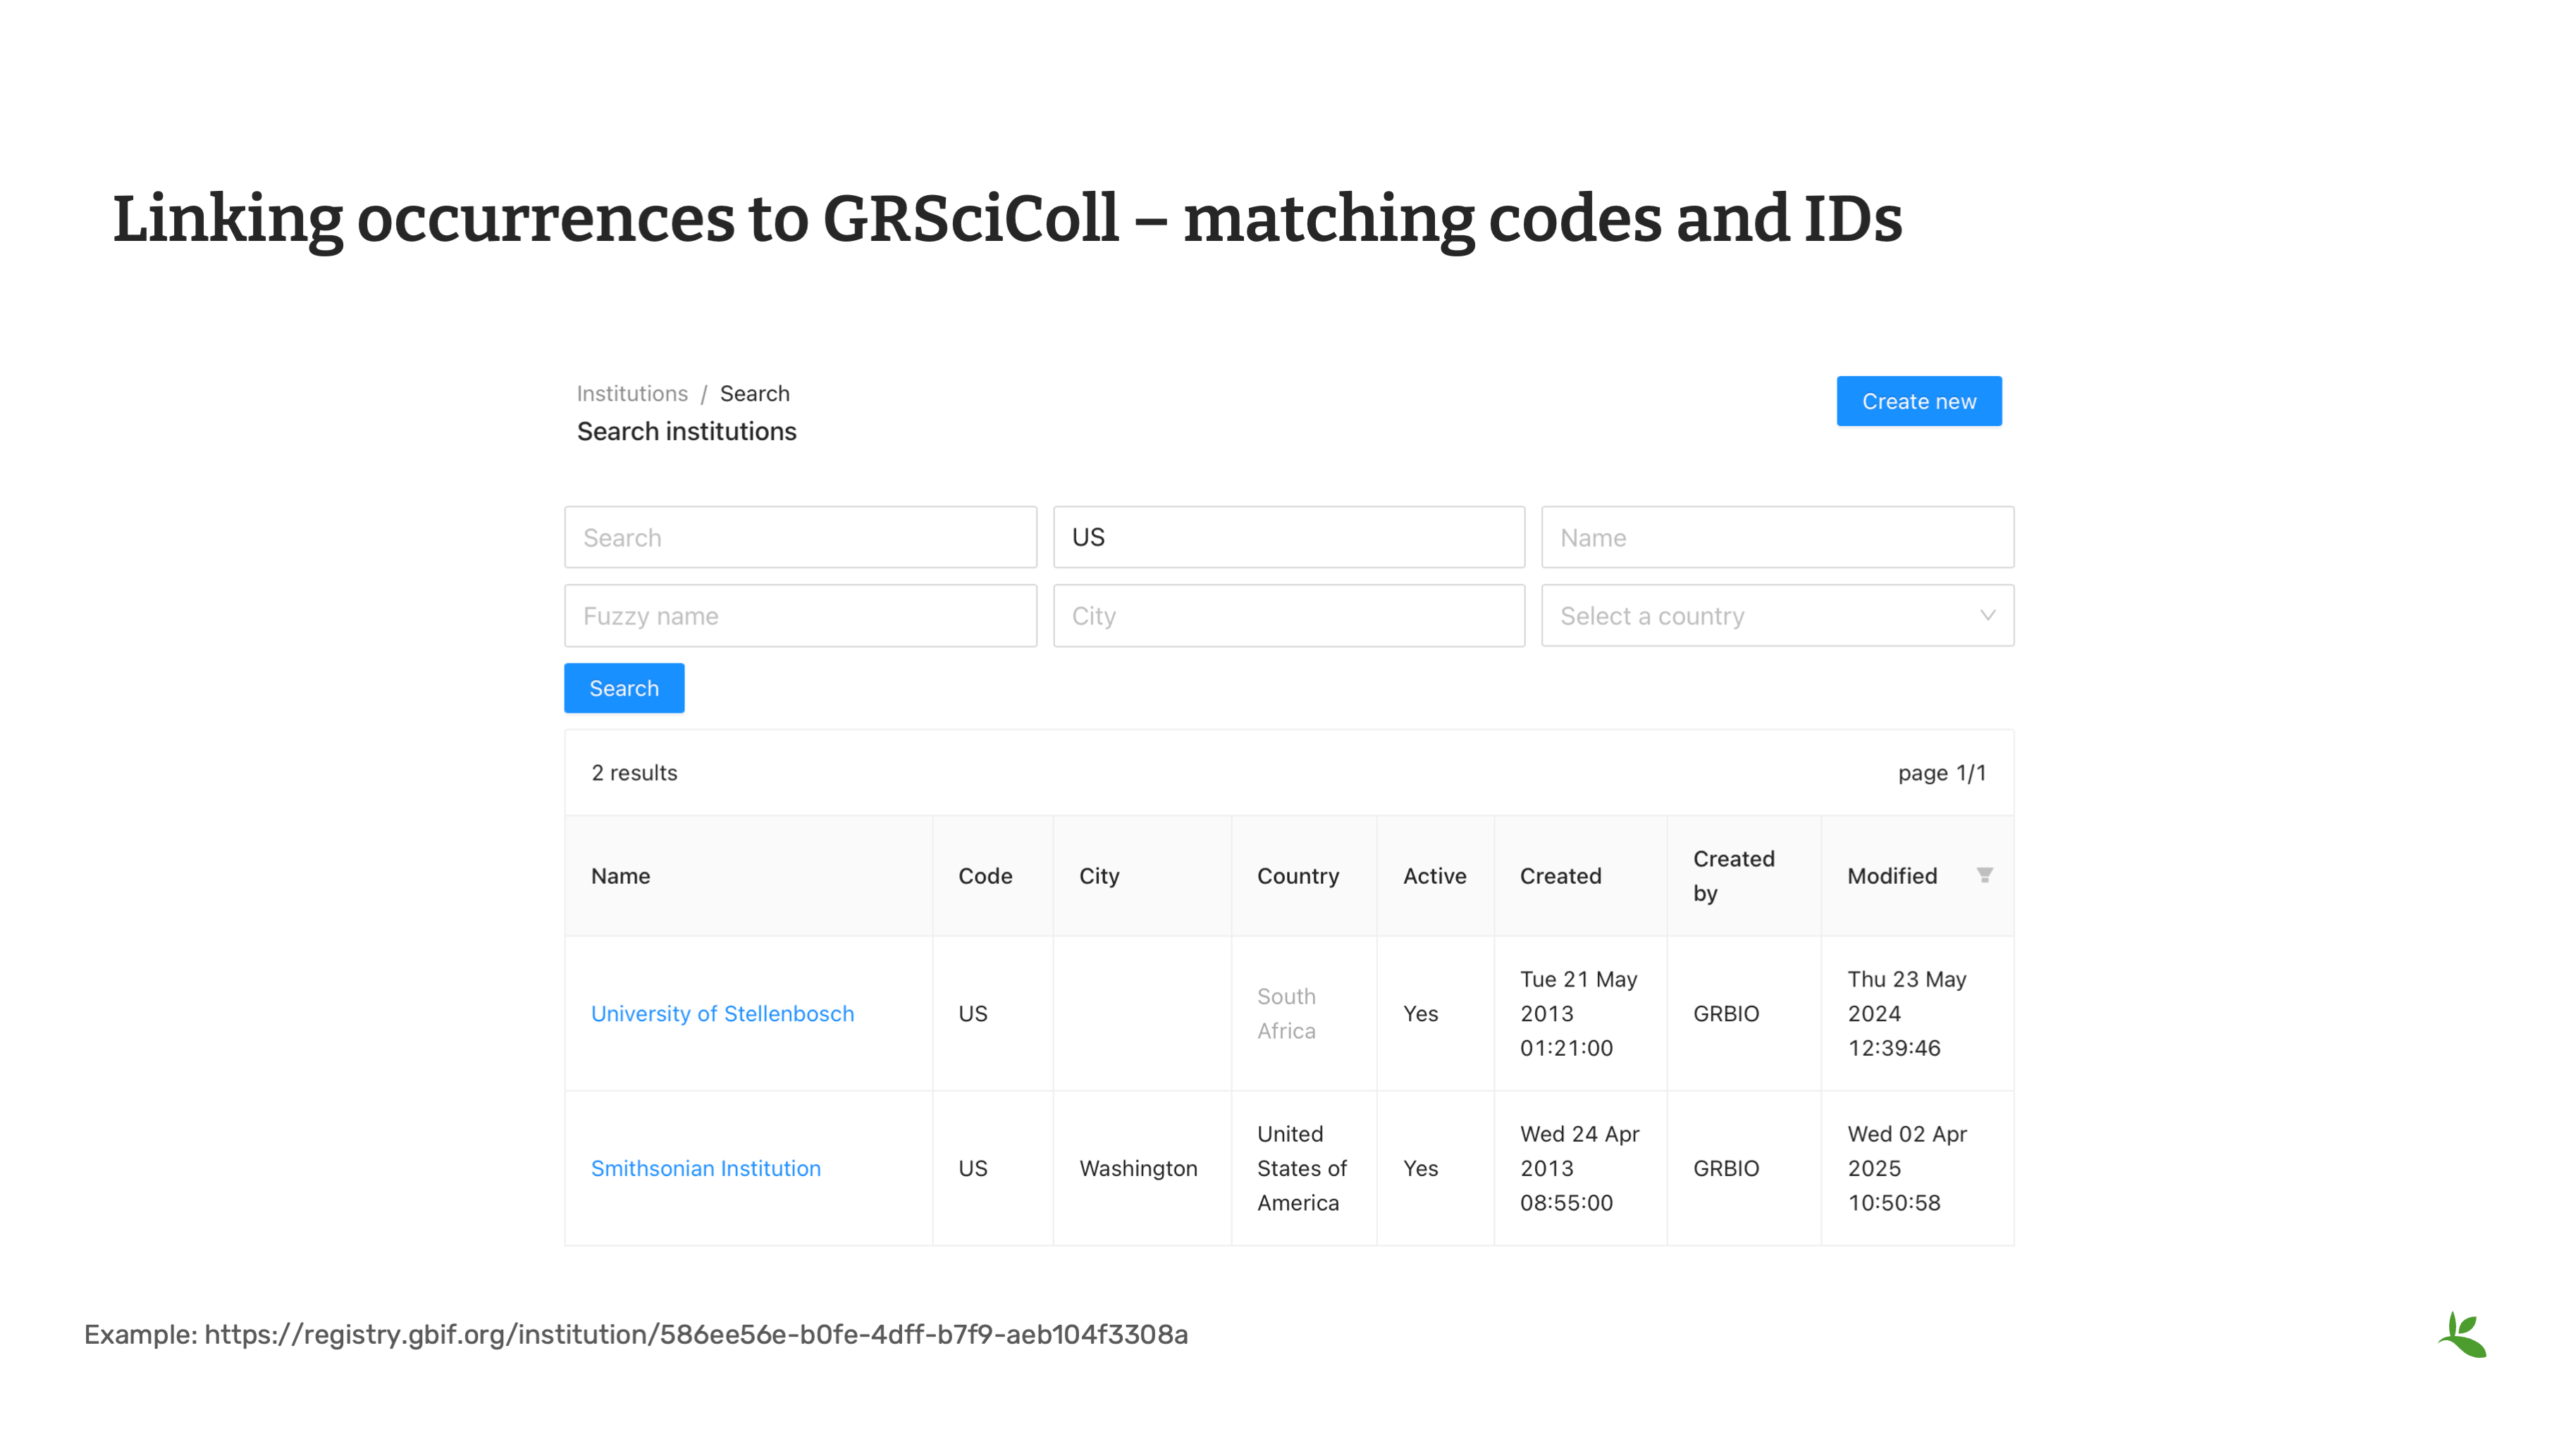Click the Code column header
2576x1448 pixels.
point(985,876)
